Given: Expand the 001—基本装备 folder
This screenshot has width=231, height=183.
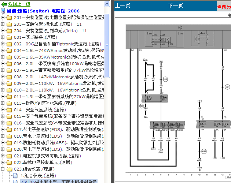Looking at the screenshot, I should pos(3,37).
